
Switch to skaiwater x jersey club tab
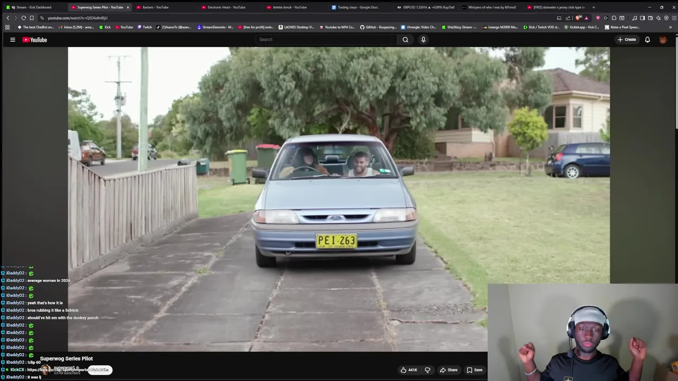coord(556,7)
